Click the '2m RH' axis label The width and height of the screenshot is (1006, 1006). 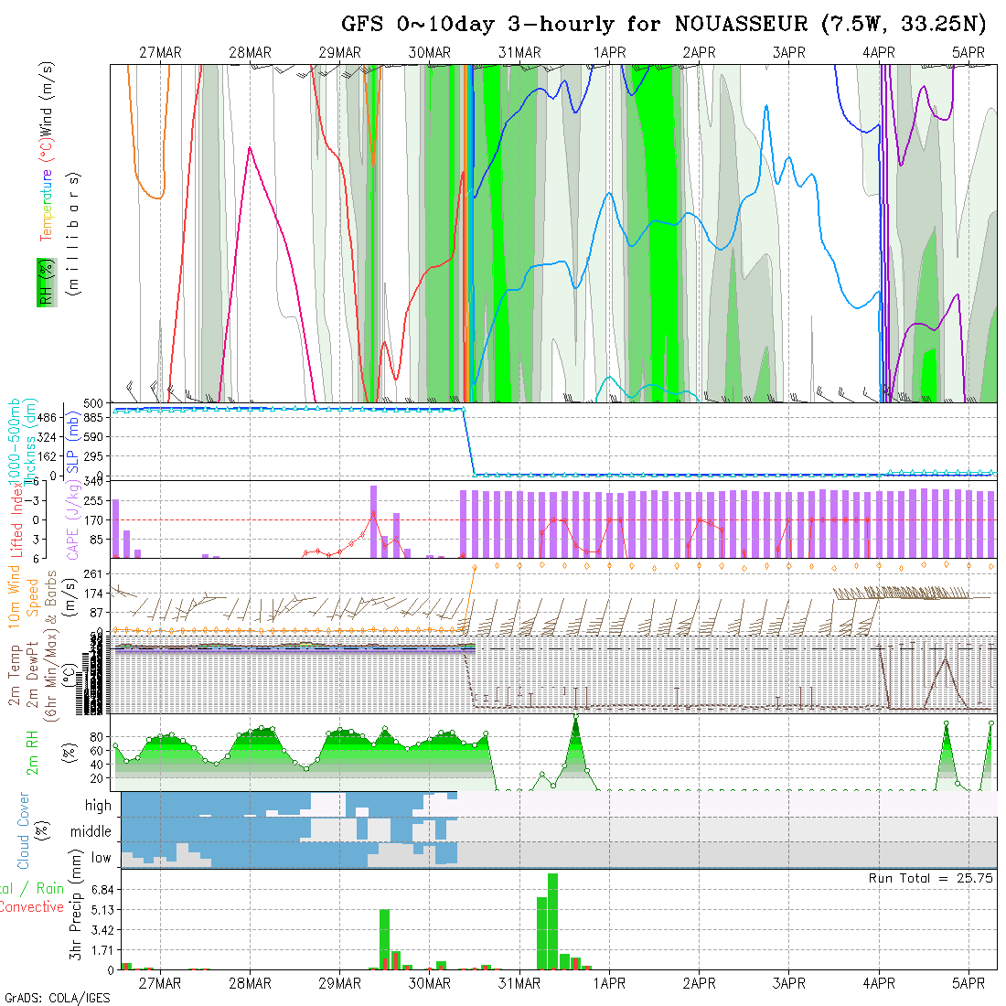(x=33, y=752)
